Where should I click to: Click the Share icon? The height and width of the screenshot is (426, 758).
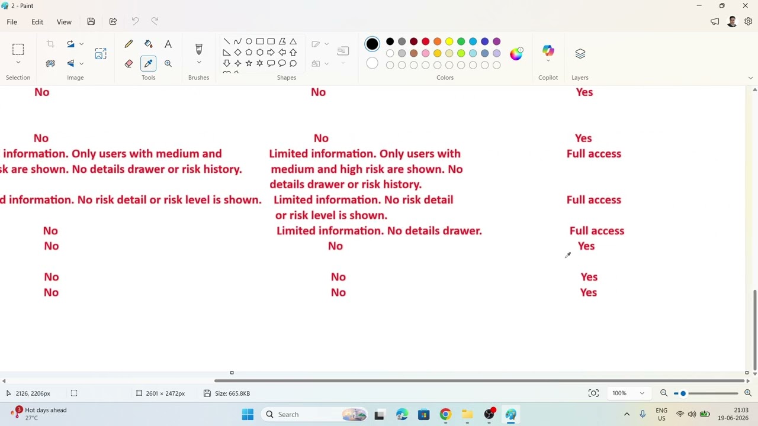tap(113, 22)
